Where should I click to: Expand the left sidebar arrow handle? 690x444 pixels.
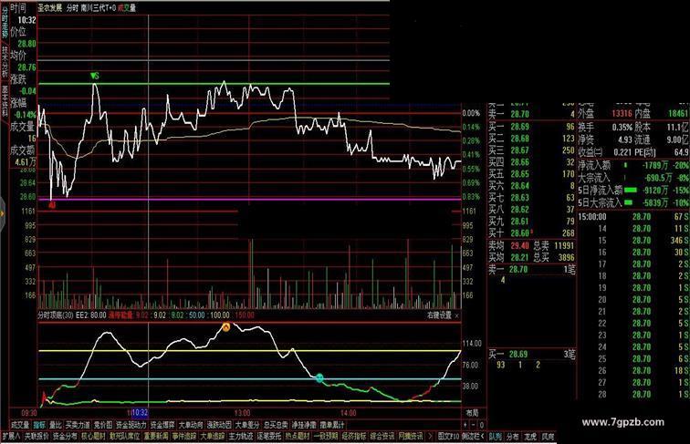[2, 214]
